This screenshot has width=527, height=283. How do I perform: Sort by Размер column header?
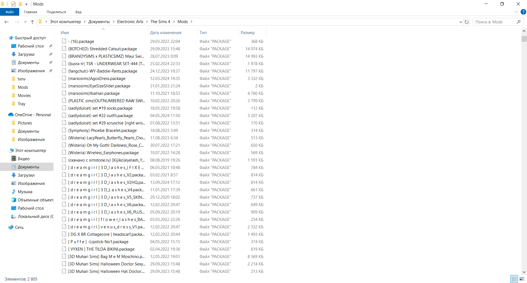pos(252,32)
